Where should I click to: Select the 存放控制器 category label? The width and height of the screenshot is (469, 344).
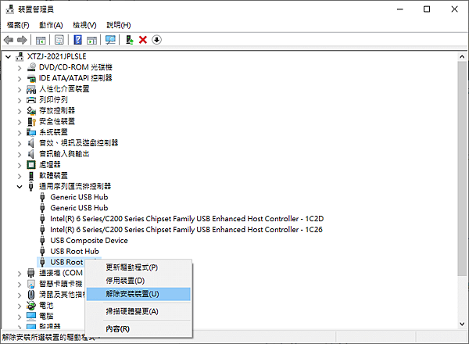click(57, 111)
